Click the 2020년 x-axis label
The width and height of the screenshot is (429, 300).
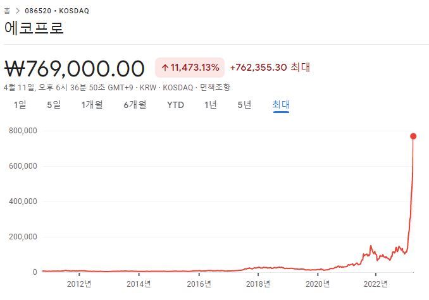tap(318, 284)
